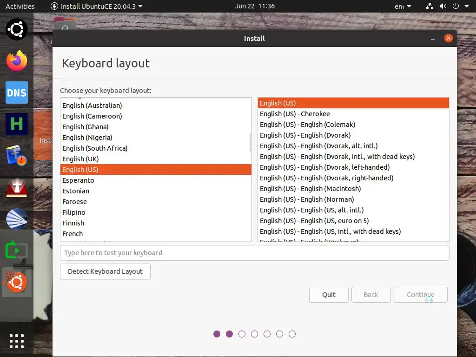This screenshot has width=476, height=357.
Task: Expand the system menu arrow
Action: pos(467,6)
